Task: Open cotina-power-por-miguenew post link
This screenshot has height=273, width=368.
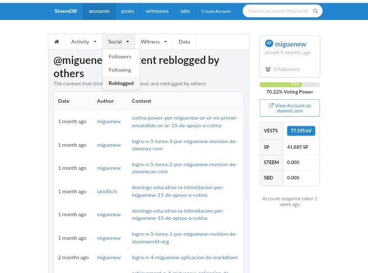Action: 185,122
